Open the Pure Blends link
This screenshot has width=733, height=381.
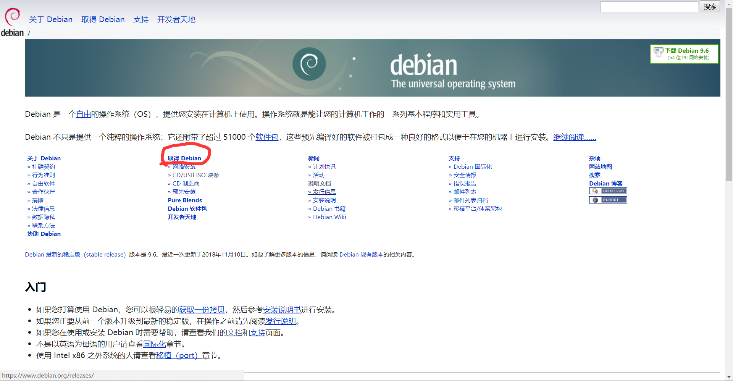pos(185,200)
